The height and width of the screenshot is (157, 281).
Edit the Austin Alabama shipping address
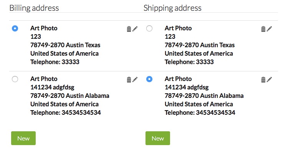pos(269,79)
